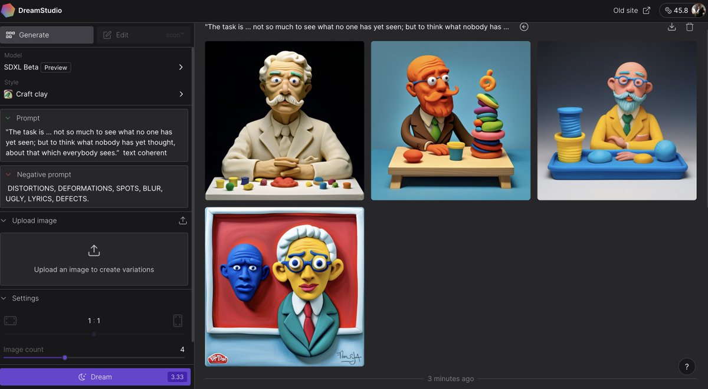Image resolution: width=708 pixels, height=389 pixels.
Task: Open the Old site external link
Action: pos(632,11)
